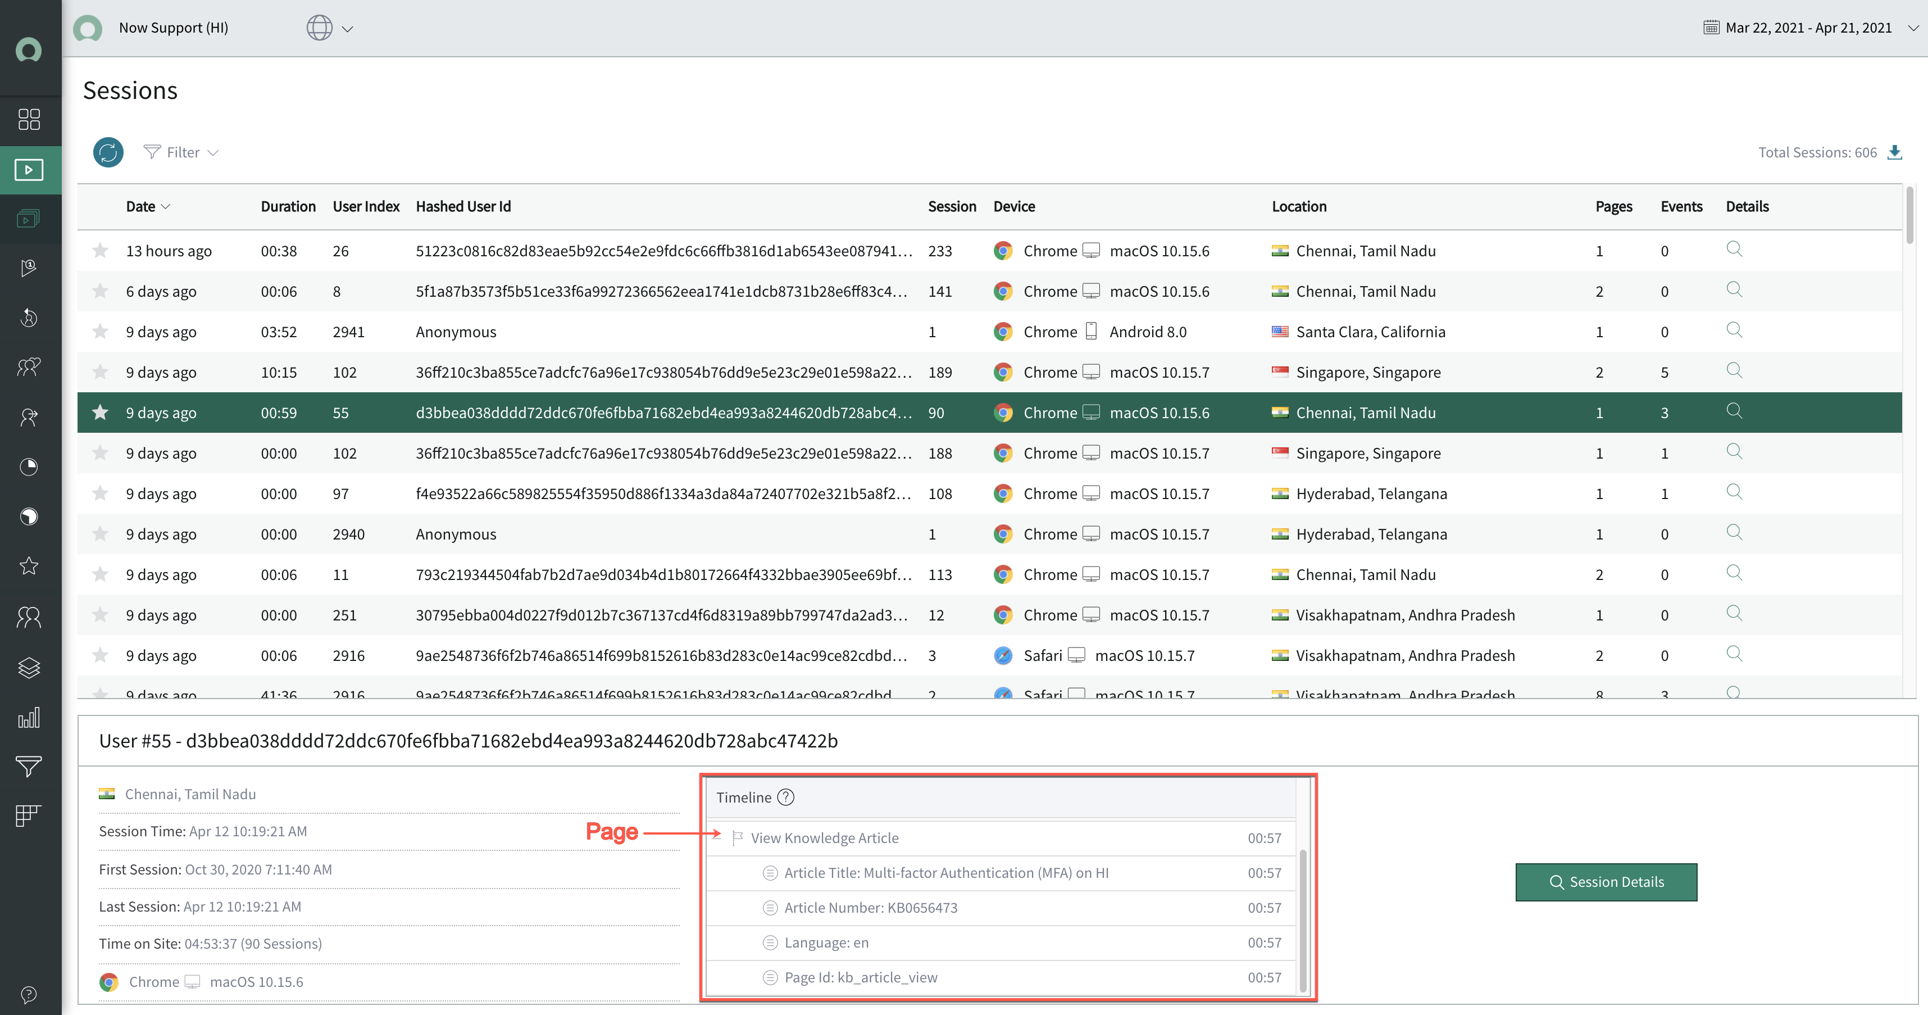Click the Now Support (HI) app name
This screenshot has width=1928, height=1015.
pos(174,28)
